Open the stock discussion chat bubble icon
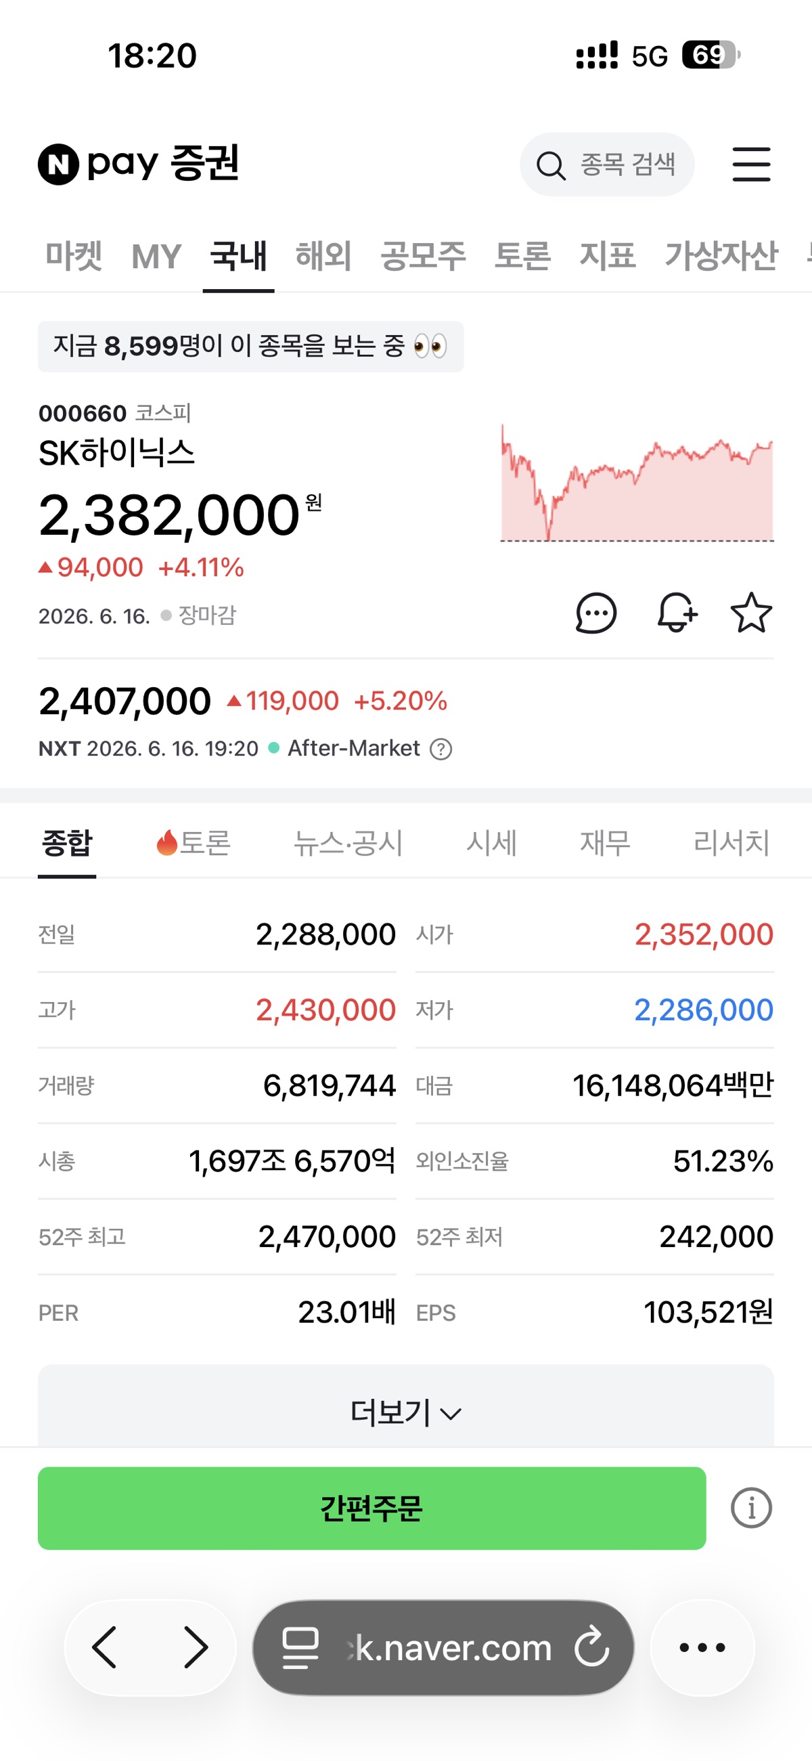 [x=596, y=613]
